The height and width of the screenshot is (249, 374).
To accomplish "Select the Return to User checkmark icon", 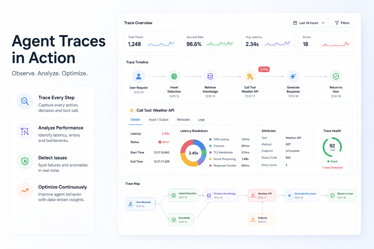I will click(x=336, y=76).
